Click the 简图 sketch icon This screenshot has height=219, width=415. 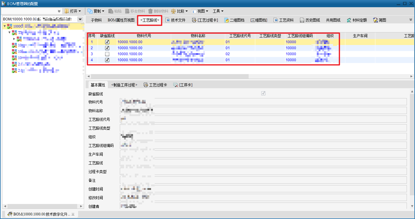tap(375, 20)
